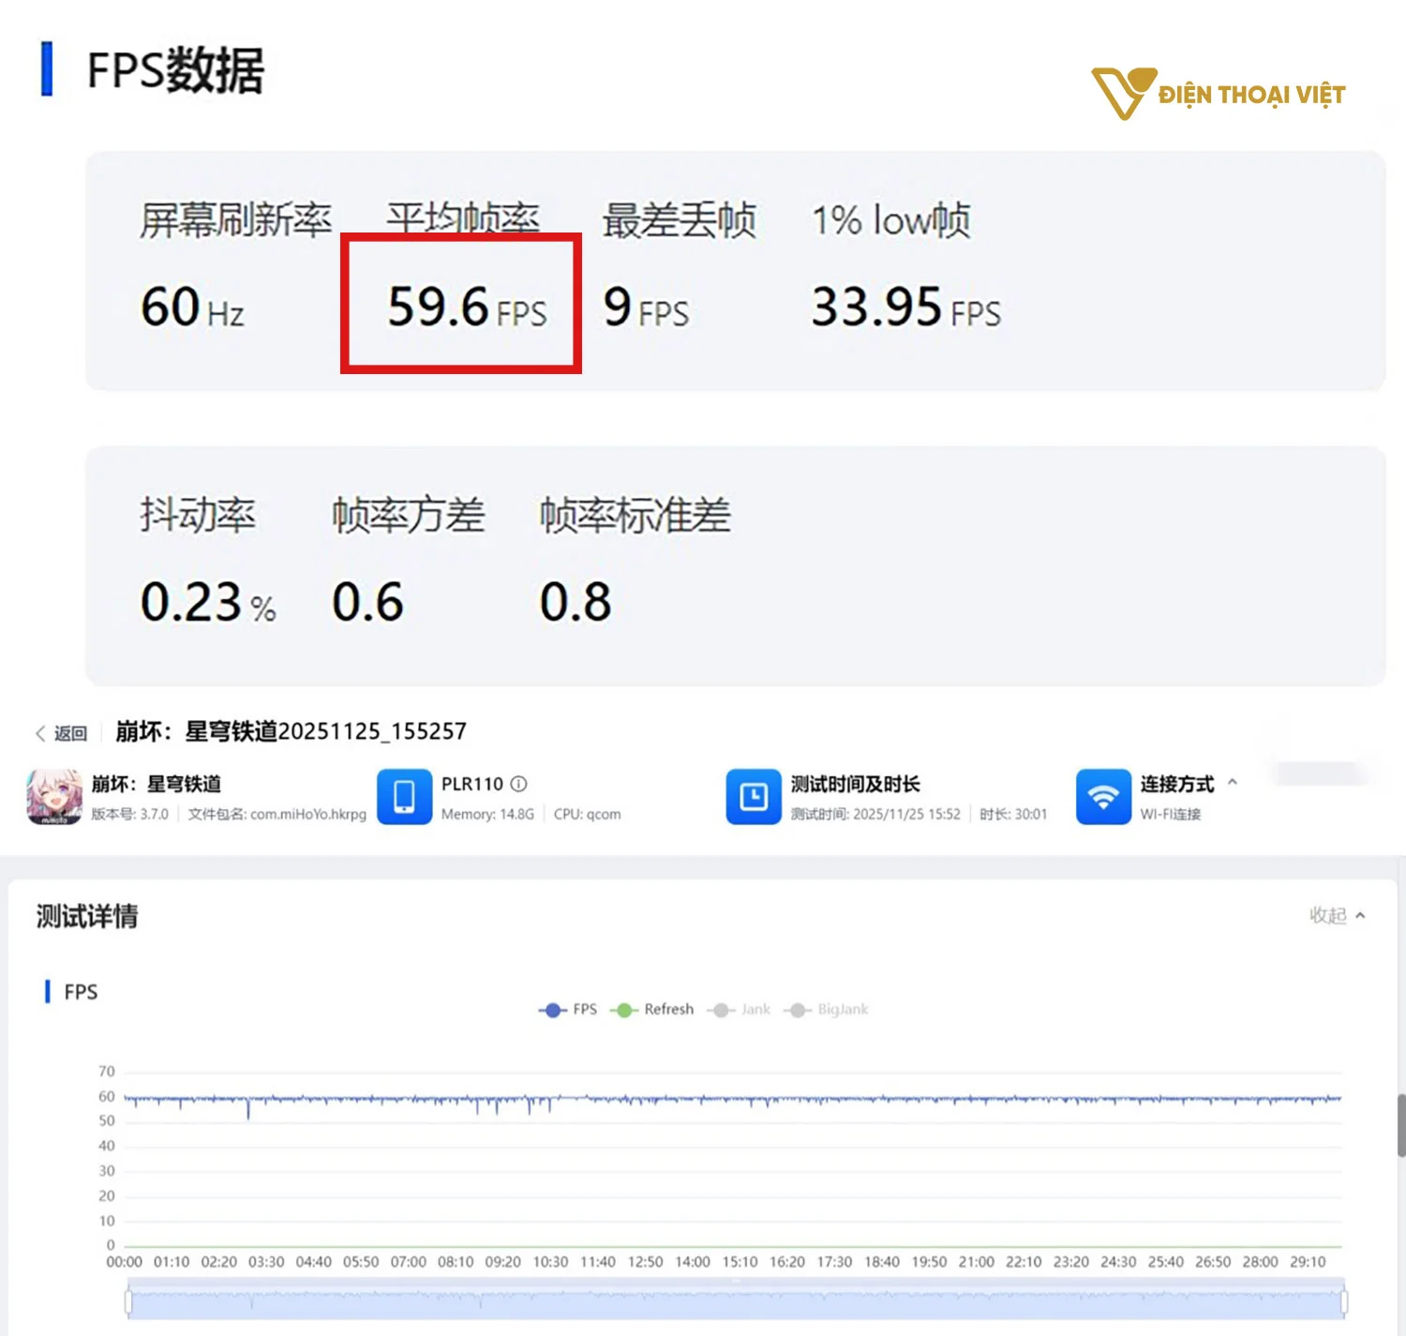Click the blue FPS legend dot

click(552, 1010)
